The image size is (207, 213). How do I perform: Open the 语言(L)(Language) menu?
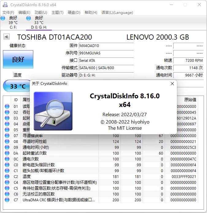tap(117, 13)
